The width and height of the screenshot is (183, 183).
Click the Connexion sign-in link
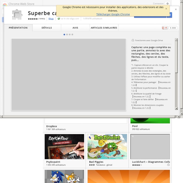158,3
